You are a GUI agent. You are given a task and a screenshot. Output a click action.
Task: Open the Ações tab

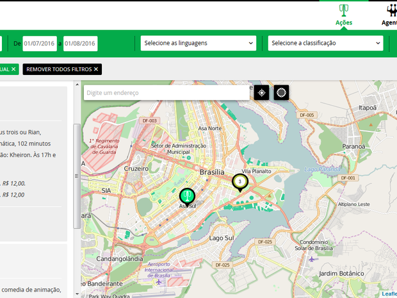(344, 22)
